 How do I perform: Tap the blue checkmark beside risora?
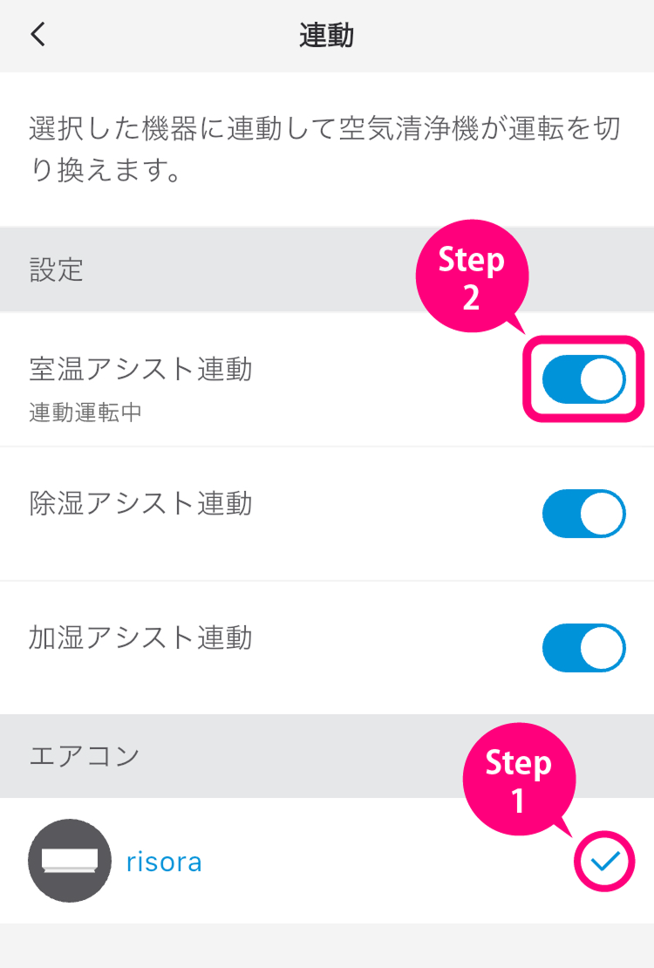(604, 862)
